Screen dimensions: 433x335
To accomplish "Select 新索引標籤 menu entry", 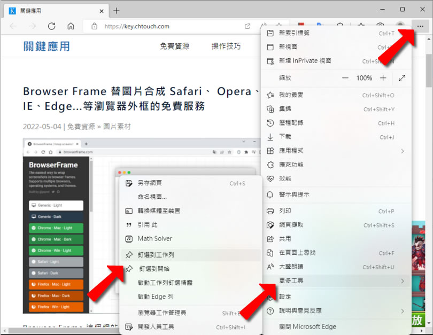I will point(336,33).
